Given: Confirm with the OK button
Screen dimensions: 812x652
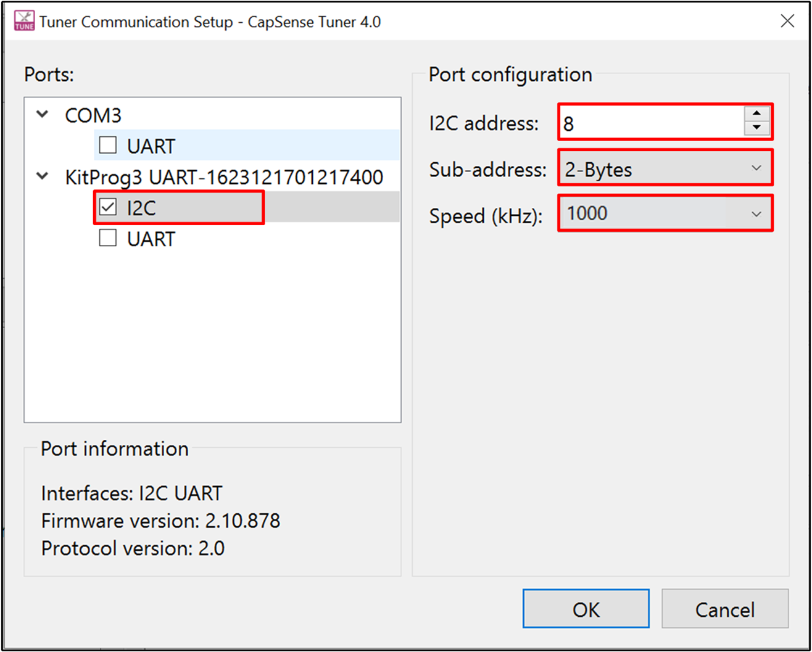Looking at the screenshot, I should coord(586,609).
